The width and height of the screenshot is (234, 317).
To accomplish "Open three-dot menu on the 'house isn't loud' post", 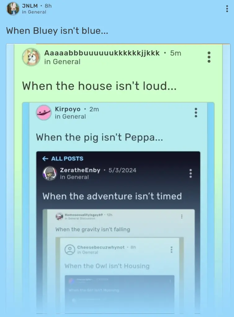I will pyautogui.click(x=209, y=57).
